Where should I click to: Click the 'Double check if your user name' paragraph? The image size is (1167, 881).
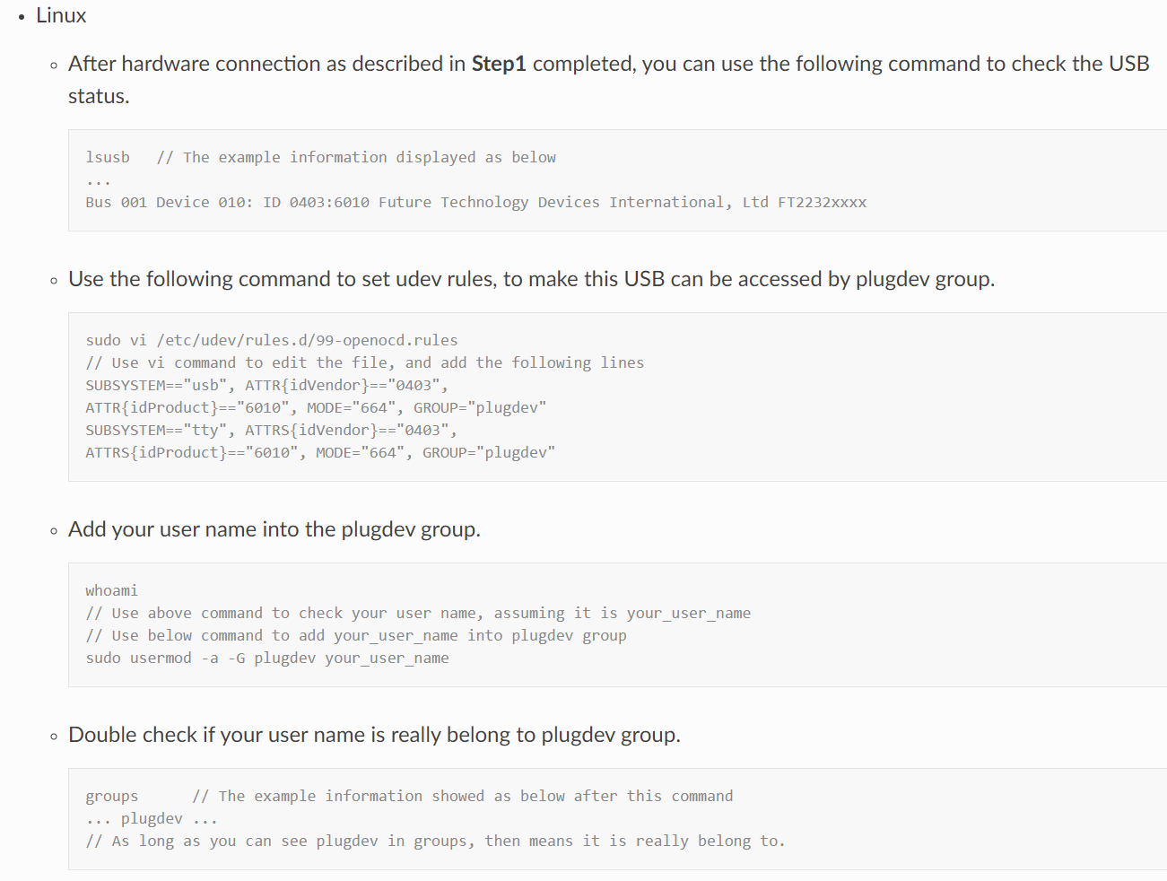click(x=374, y=735)
